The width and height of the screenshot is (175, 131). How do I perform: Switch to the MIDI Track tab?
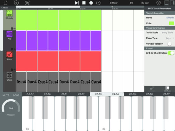click(x=167, y=89)
